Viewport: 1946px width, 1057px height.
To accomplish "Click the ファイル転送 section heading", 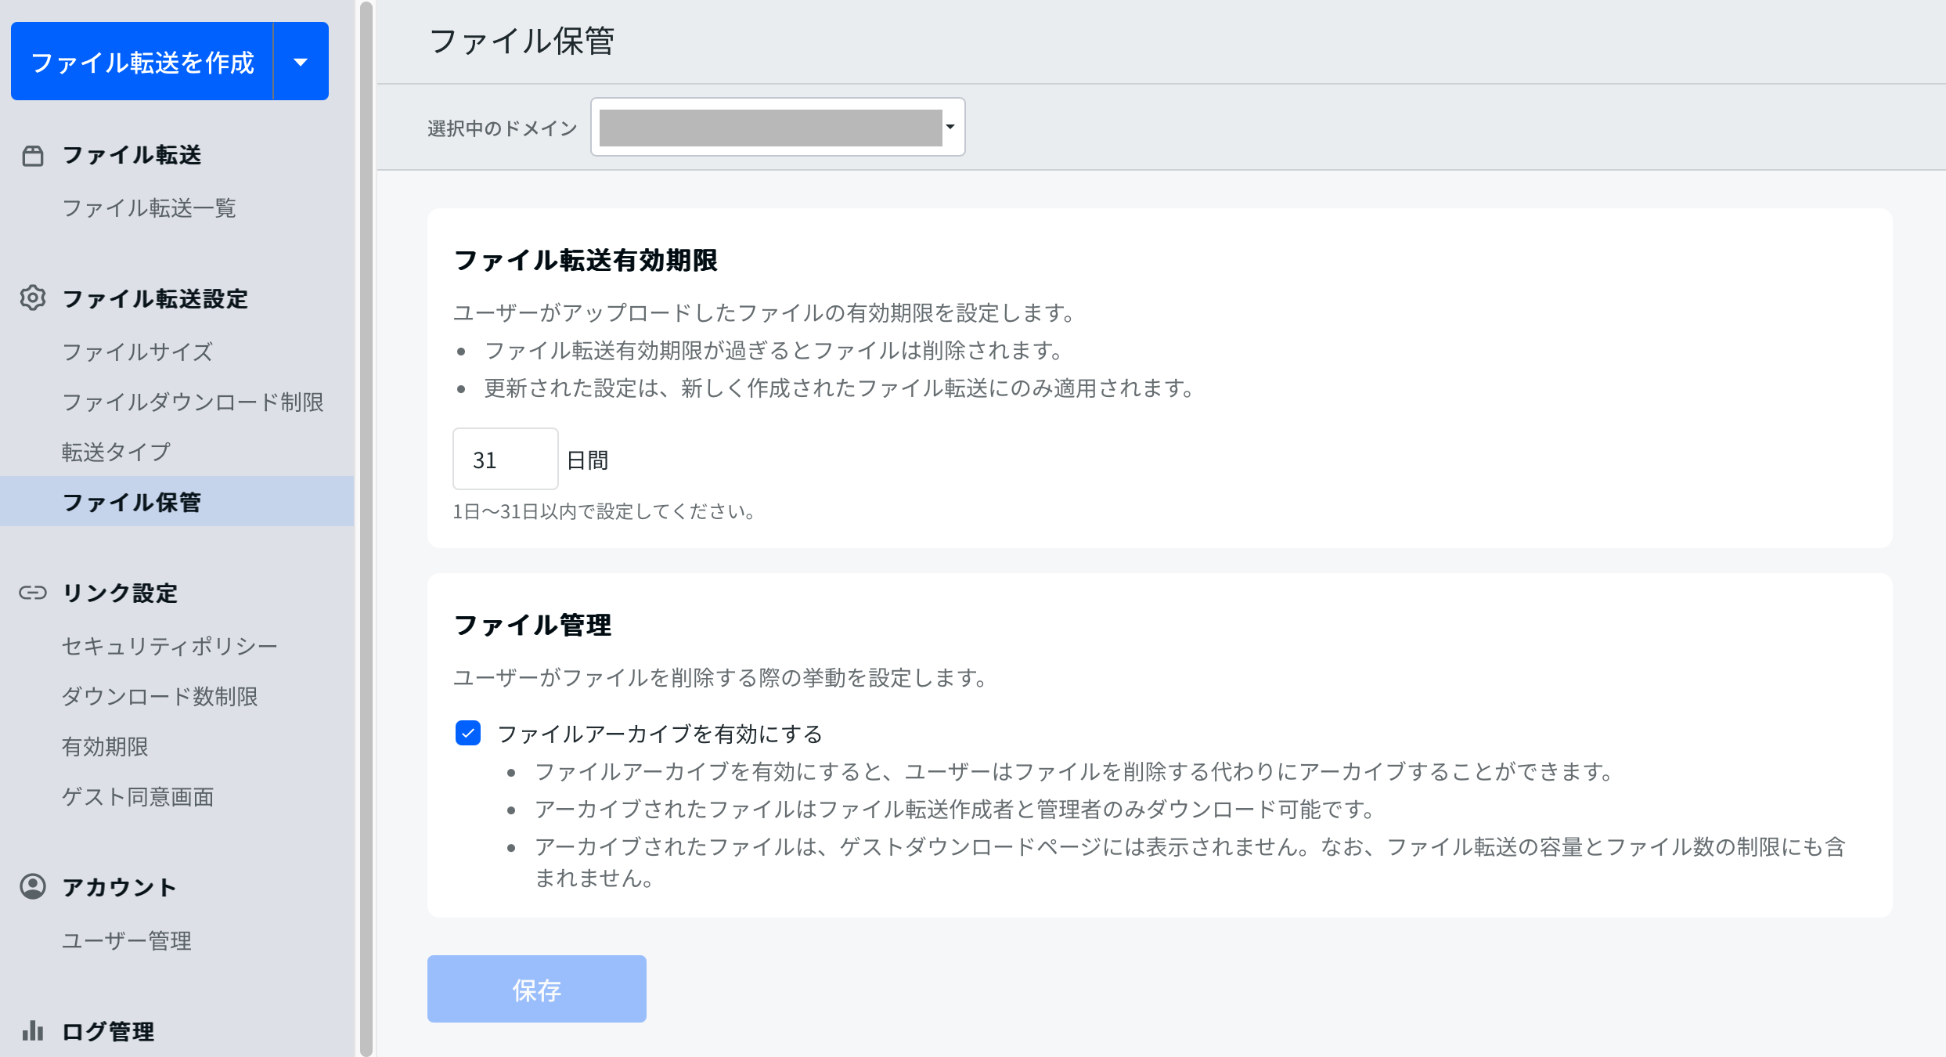I will (x=132, y=155).
